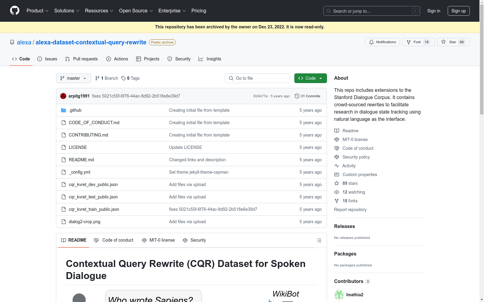The image size is (484, 302).
Task: Open _config.yml file
Action: 80,172
